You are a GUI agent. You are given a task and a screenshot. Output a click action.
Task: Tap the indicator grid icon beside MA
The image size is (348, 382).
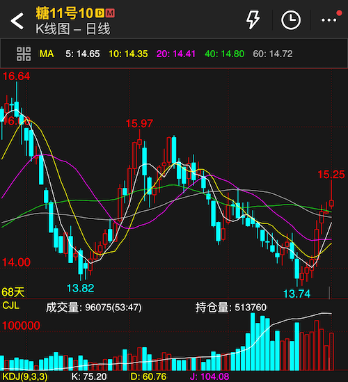coord(24,54)
